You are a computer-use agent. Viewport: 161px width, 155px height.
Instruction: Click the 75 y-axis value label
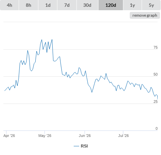156,47
